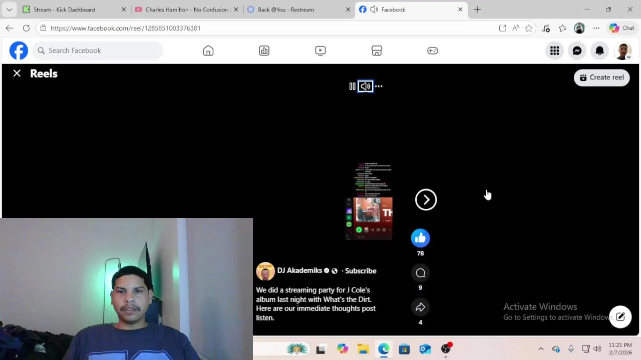Create a new reel
Viewport: 641px width, 360px height.
point(602,77)
